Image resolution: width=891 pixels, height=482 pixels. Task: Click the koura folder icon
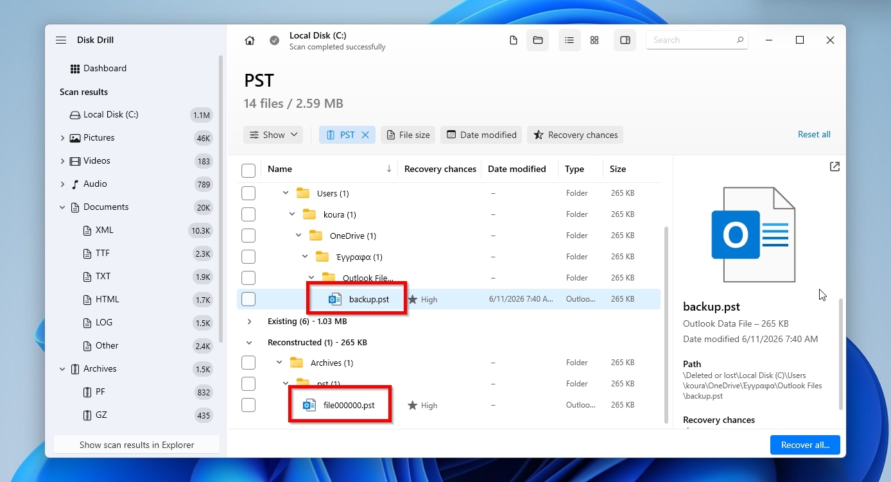(309, 214)
